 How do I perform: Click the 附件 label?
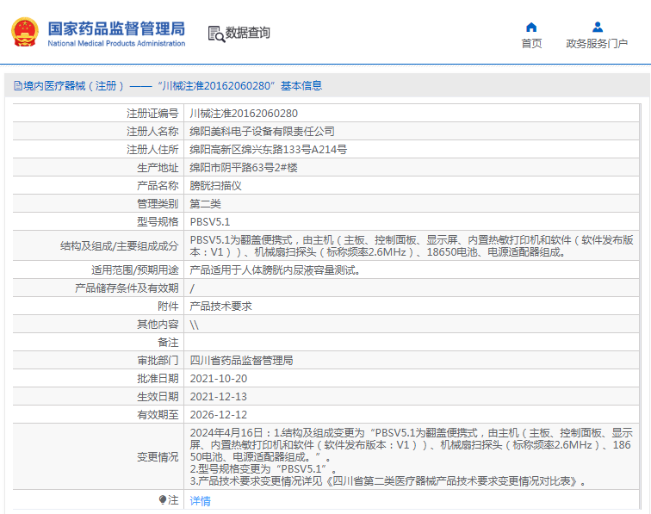pos(168,307)
